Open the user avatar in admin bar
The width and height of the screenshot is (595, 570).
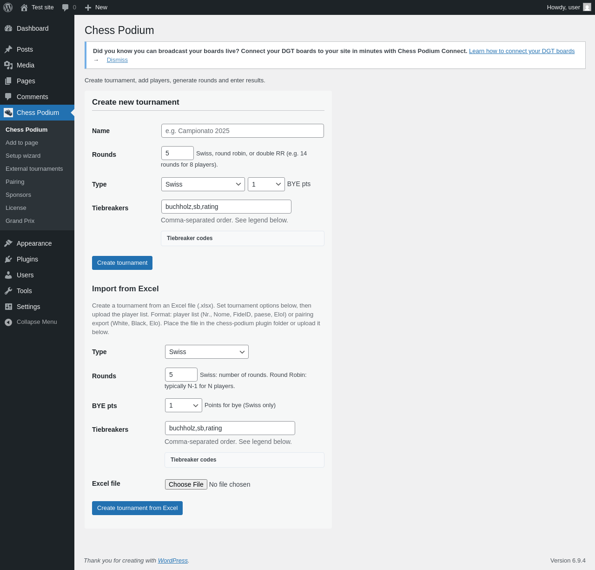pyautogui.click(x=587, y=7)
